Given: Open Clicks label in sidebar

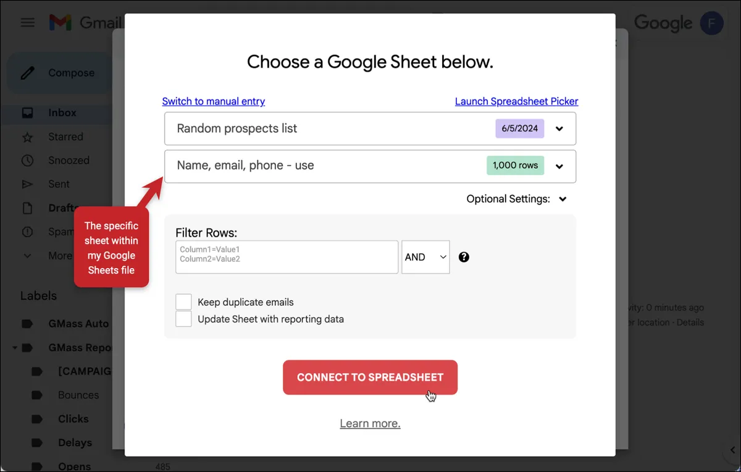Looking at the screenshot, I should click(73, 419).
